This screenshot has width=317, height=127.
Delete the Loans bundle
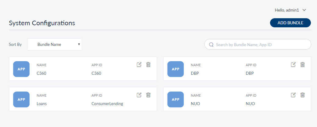click(x=148, y=95)
